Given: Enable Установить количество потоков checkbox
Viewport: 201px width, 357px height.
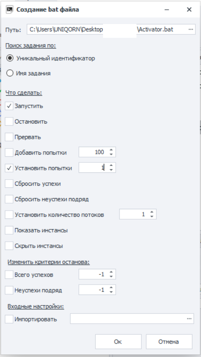Looking at the screenshot, I should click(9, 215).
